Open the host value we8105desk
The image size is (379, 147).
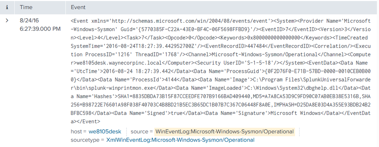[x=105, y=131]
